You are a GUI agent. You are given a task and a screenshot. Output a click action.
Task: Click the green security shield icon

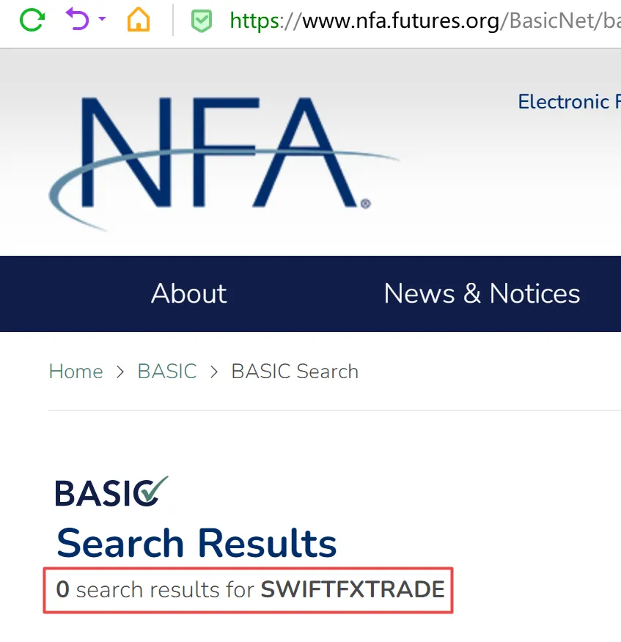pyautogui.click(x=202, y=21)
